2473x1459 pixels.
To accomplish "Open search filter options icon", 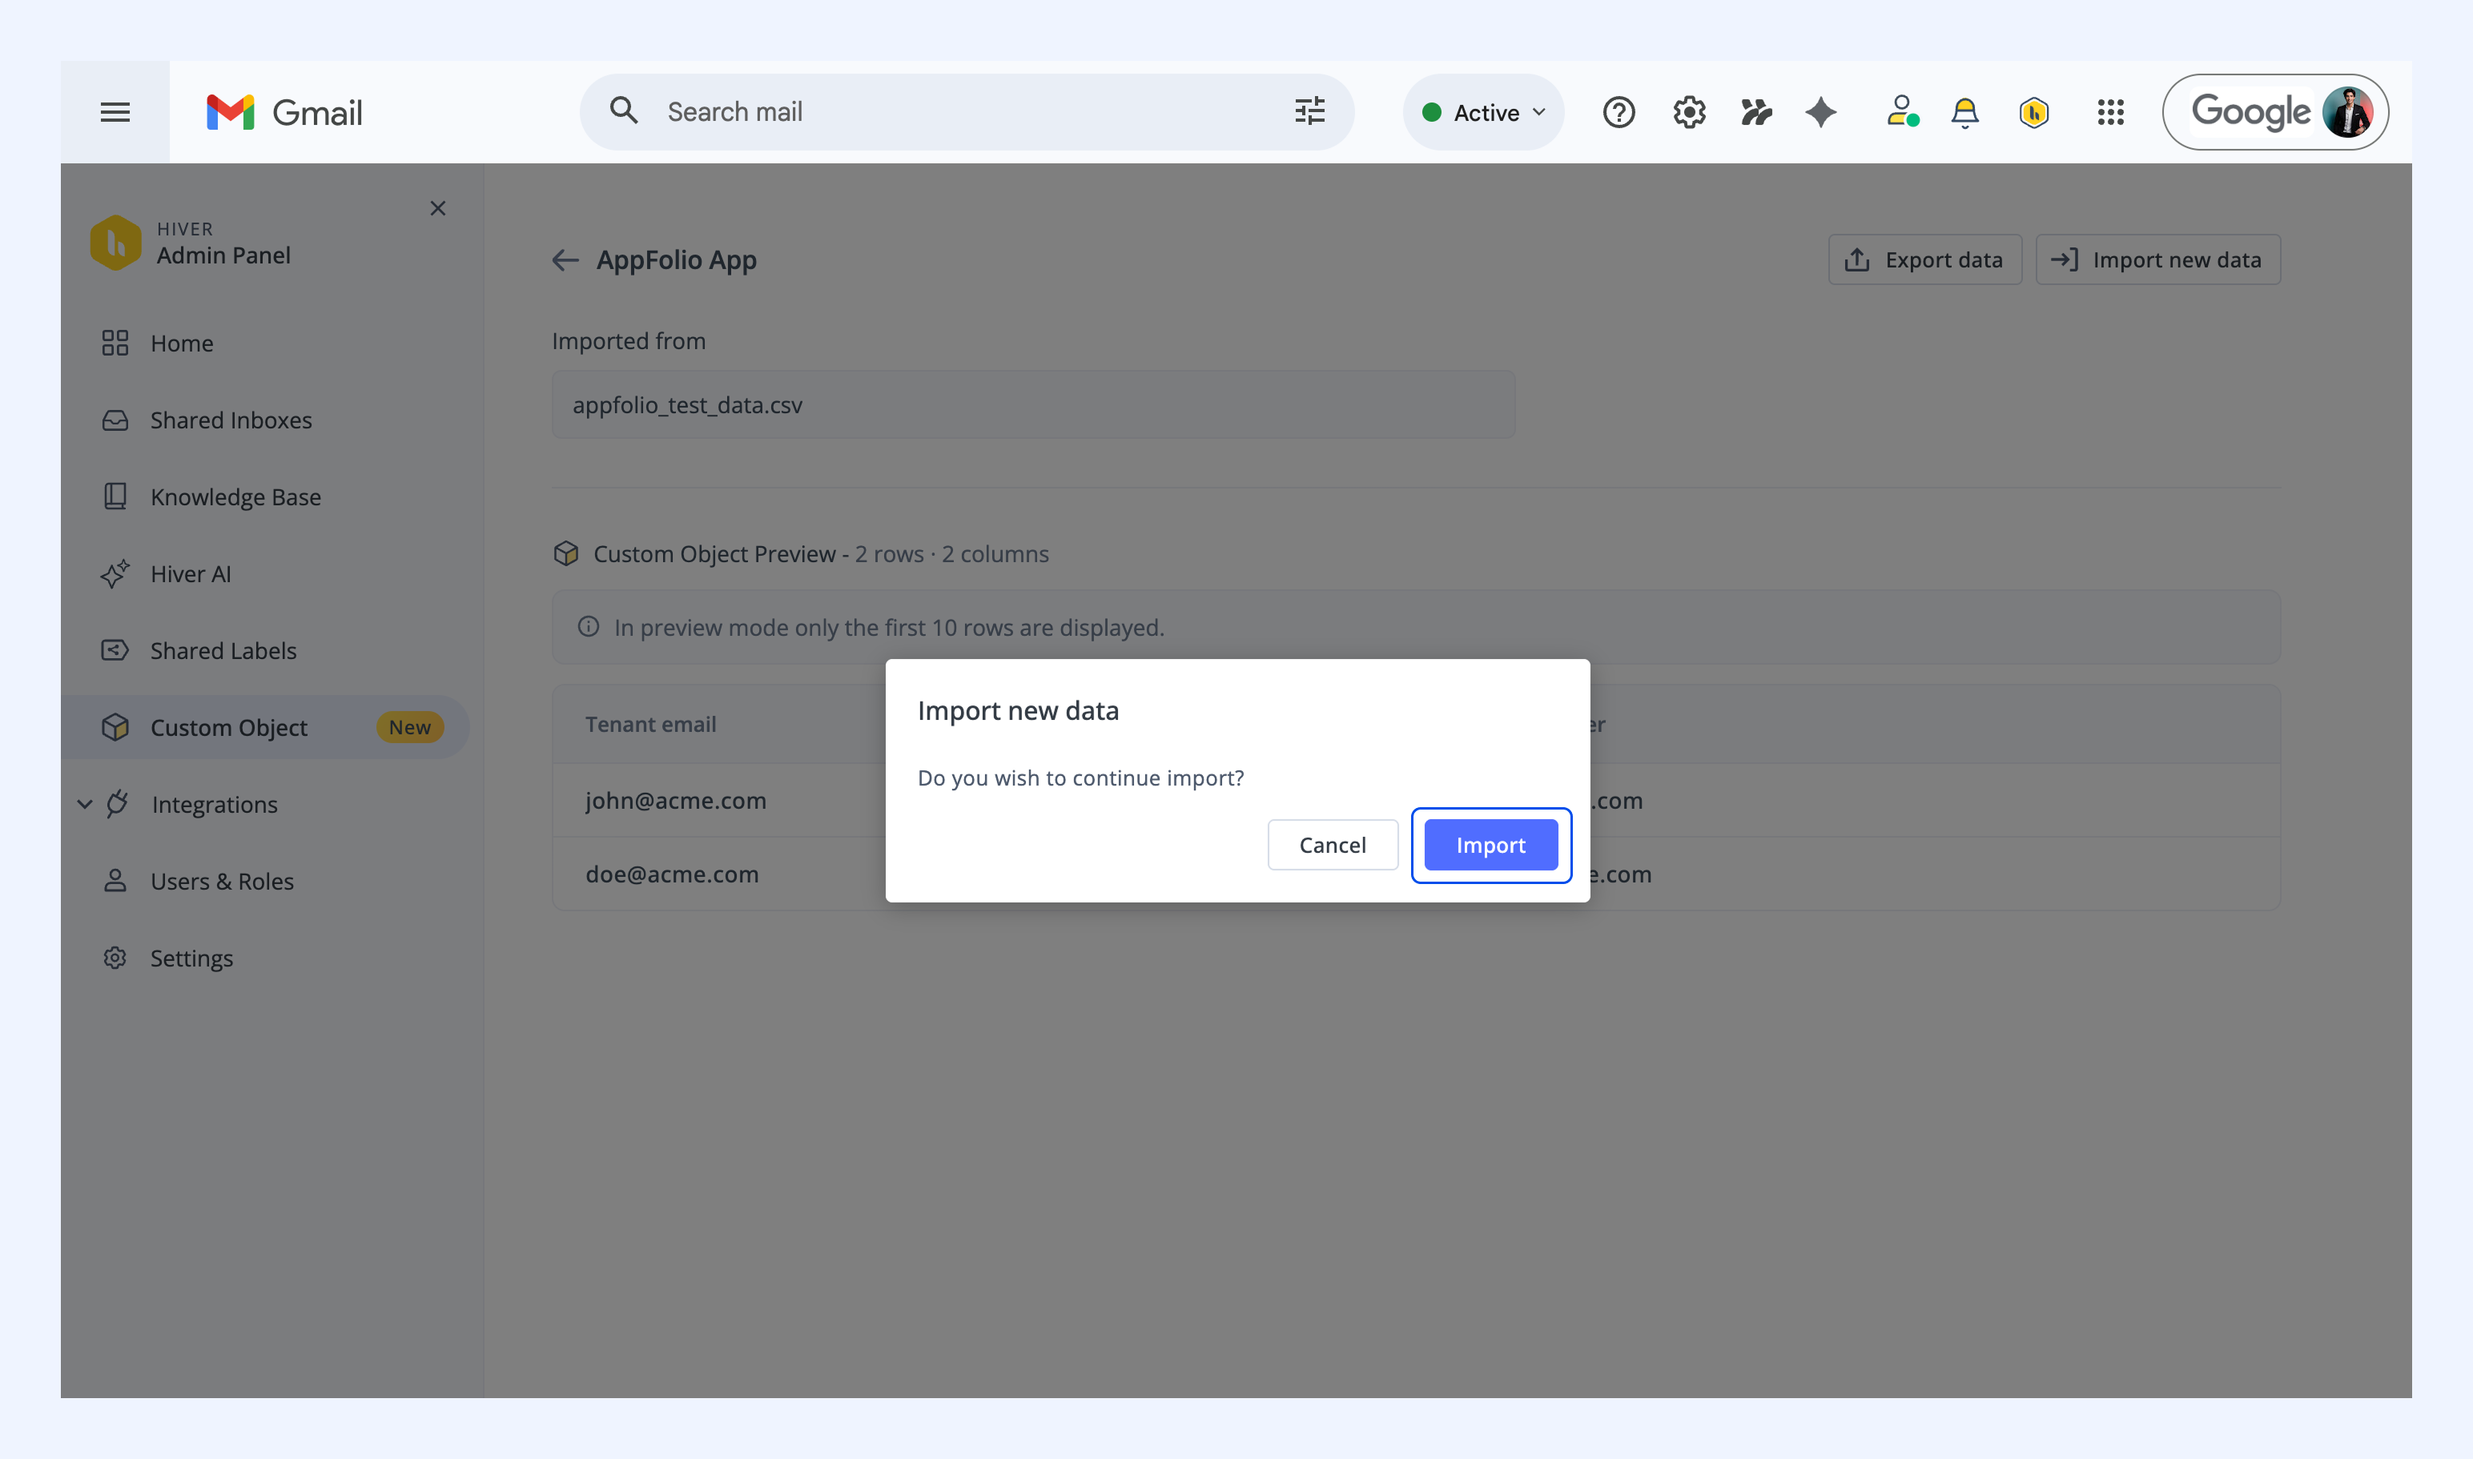I will [1309, 111].
